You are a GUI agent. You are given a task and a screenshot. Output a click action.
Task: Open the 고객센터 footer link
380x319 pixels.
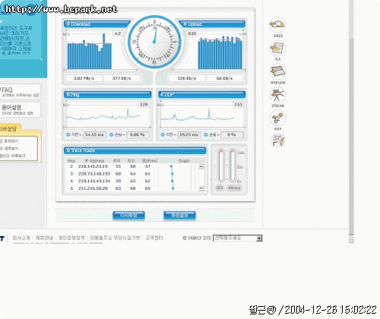point(154,238)
